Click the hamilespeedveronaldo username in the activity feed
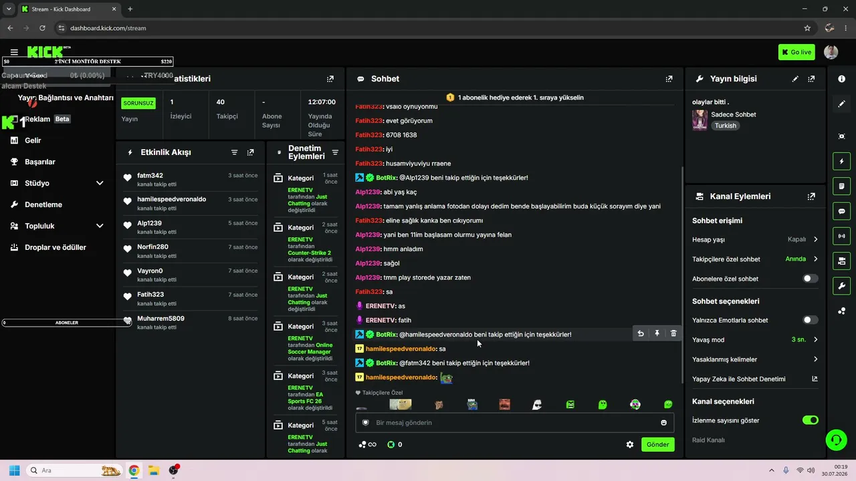Image resolution: width=856 pixels, height=481 pixels. point(171,199)
